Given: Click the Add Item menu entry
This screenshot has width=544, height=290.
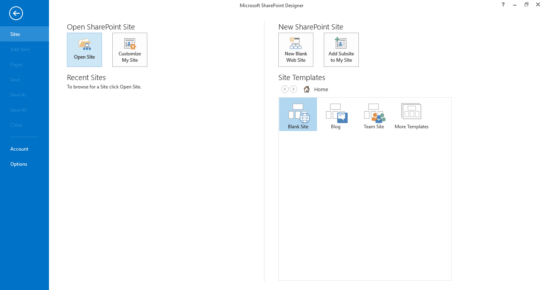Looking at the screenshot, I should click(x=24, y=49).
